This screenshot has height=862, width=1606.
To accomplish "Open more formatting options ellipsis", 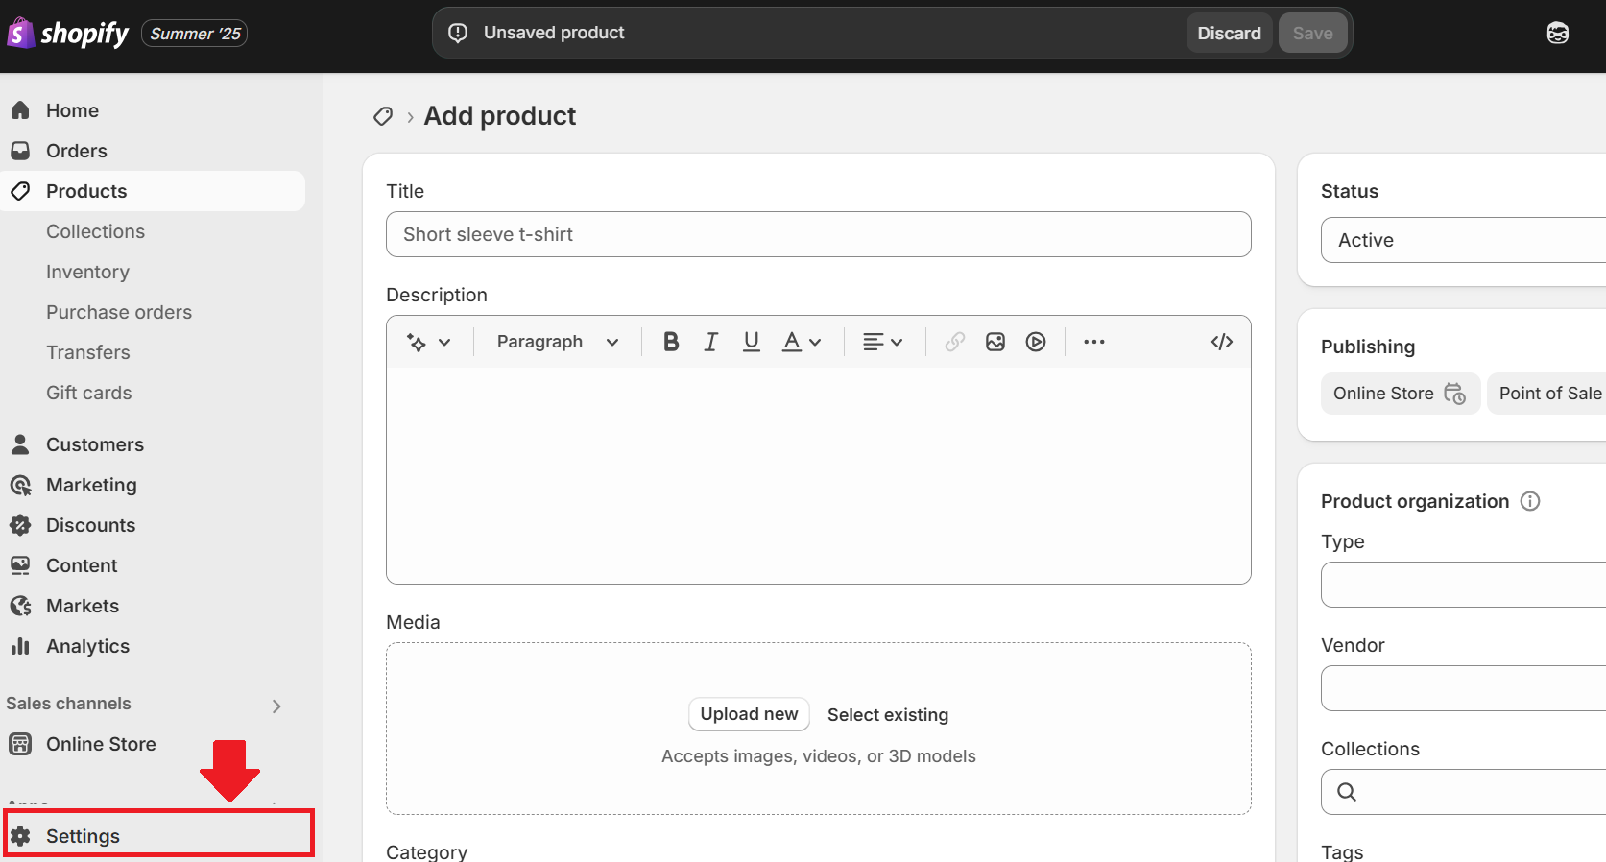I will pos(1093,342).
